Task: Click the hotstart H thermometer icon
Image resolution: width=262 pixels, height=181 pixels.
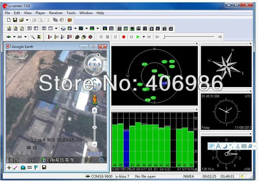Action: 50,37
